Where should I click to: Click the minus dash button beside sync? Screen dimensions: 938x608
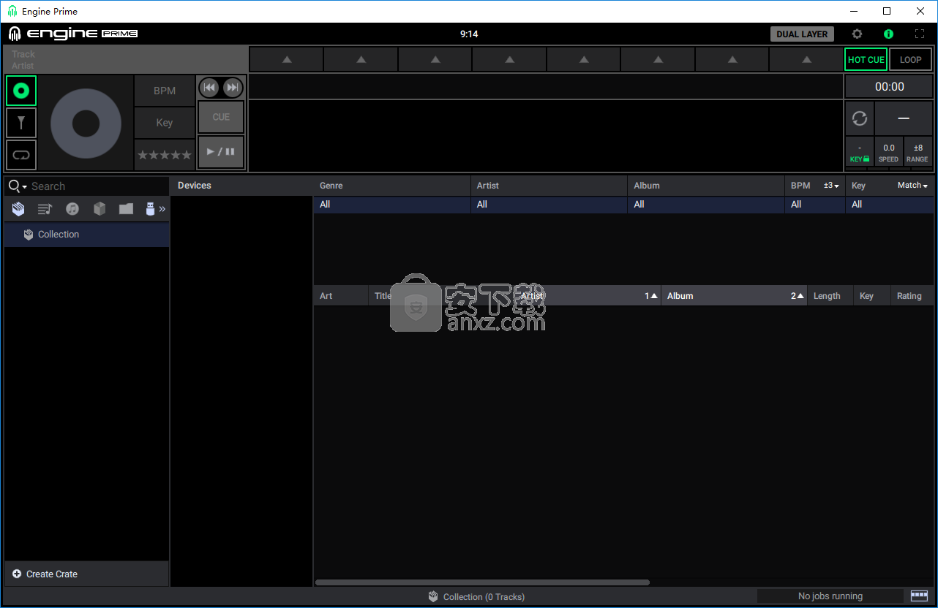(x=904, y=118)
